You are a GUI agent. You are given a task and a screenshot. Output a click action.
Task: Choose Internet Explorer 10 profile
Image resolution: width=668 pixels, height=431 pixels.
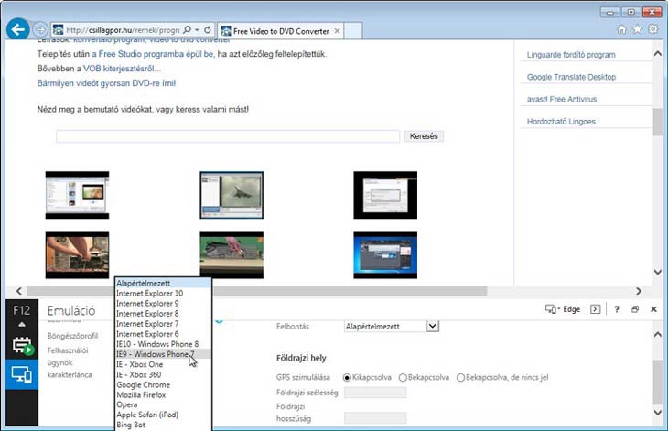pyautogui.click(x=163, y=293)
